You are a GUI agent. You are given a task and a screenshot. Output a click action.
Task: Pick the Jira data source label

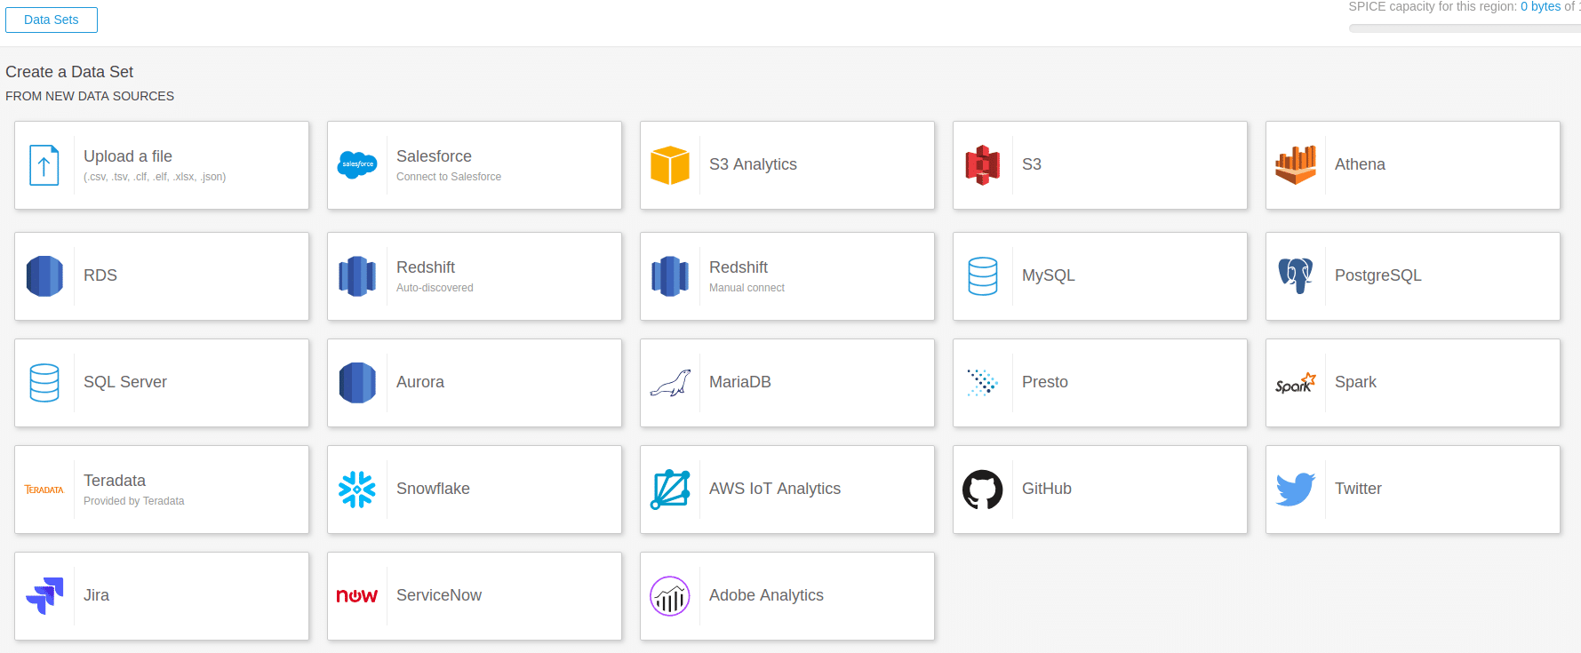point(96,595)
